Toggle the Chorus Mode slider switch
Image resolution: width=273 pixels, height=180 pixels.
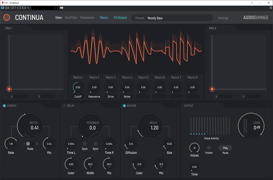(x=30, y=144)
